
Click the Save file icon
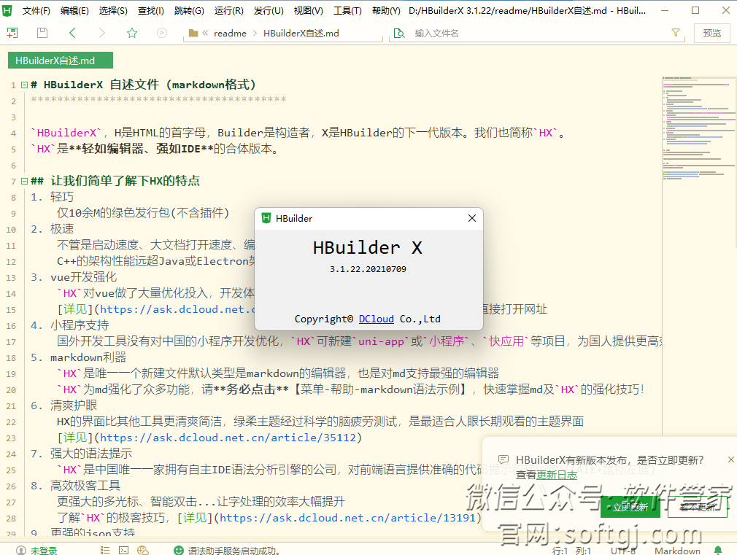tap(42, 33)
